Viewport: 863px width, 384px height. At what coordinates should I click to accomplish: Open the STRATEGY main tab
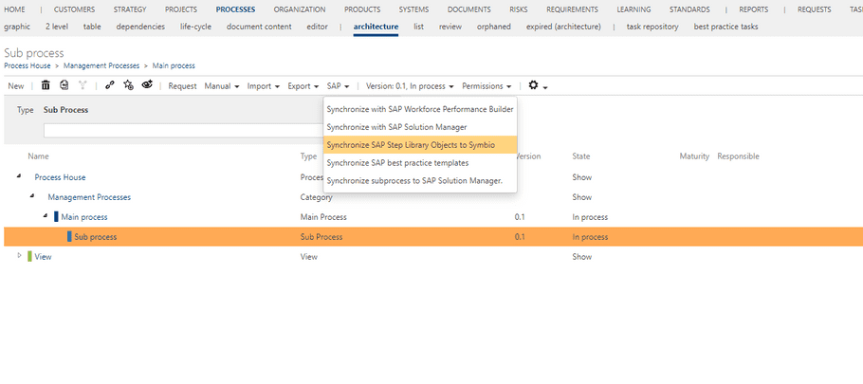click(x=130, y=9)
